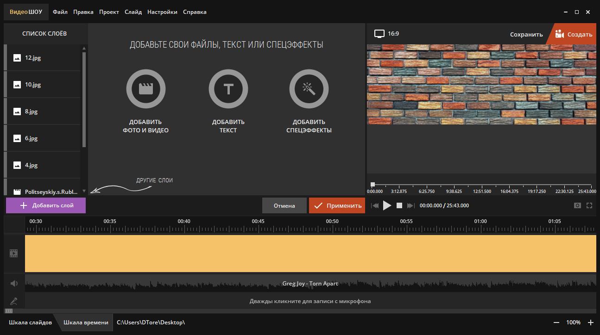Image resolution: width=600 pixels, height=335 pixels.
Task: Click the Add Photo and Video clapperboard icon
Action: click(x=145, y=89)
